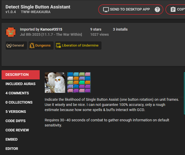Click the v1.0.4 version label
185x155 pixels.
pos(11,12)
